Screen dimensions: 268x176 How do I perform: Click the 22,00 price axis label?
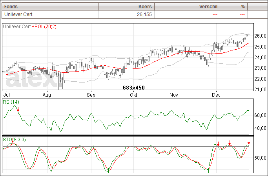(x=260, y=79)
